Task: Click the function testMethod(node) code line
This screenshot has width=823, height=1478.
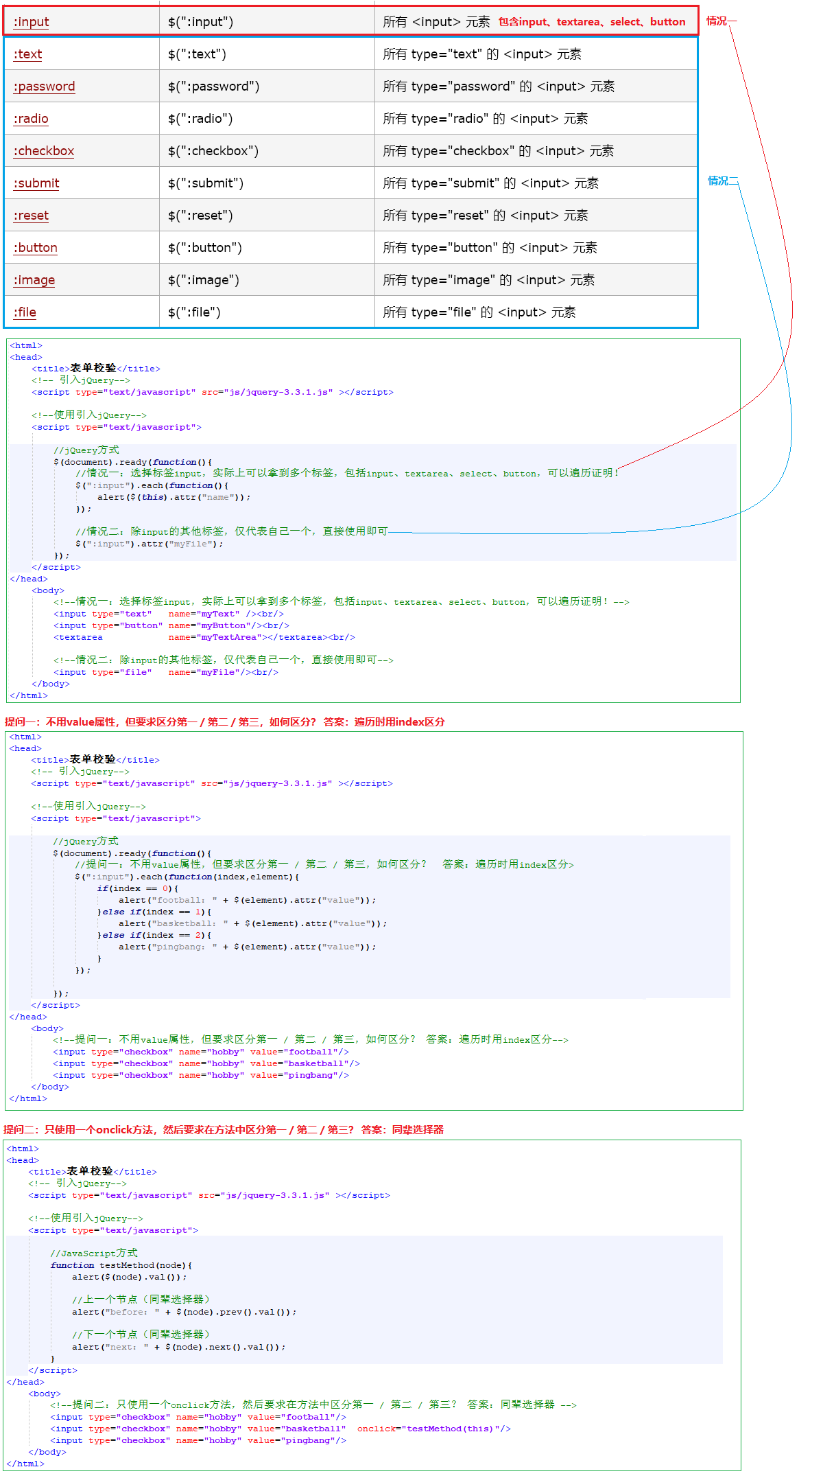Action: [121, 1265]
